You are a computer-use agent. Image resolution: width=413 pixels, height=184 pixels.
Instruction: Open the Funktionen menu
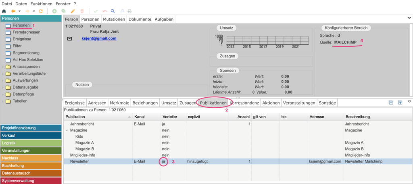click(42, 3)
